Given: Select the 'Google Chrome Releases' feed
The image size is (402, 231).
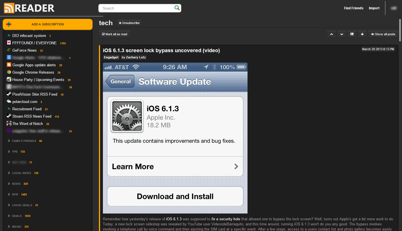Looking at the screenshot, I should tap(33, 72).
